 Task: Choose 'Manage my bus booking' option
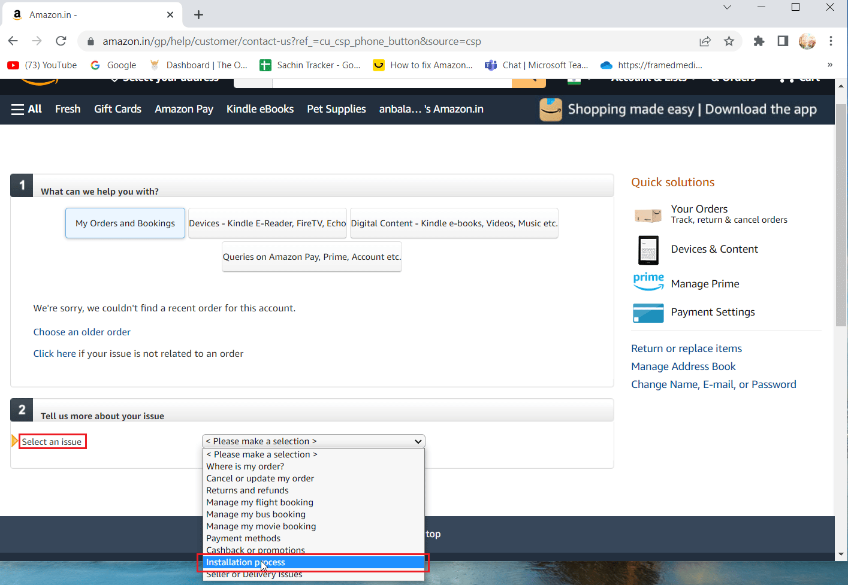313,514
